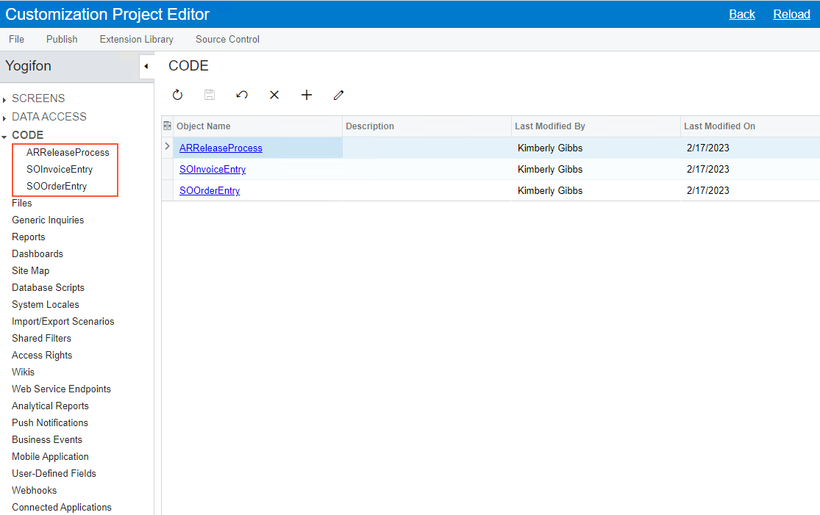
Task: Open the Extension Library menu
Action: coord(136,40)
